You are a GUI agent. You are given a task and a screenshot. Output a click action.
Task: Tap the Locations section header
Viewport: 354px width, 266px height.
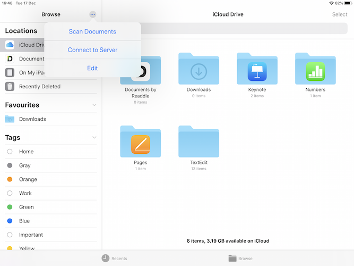[x=21, y=31]
